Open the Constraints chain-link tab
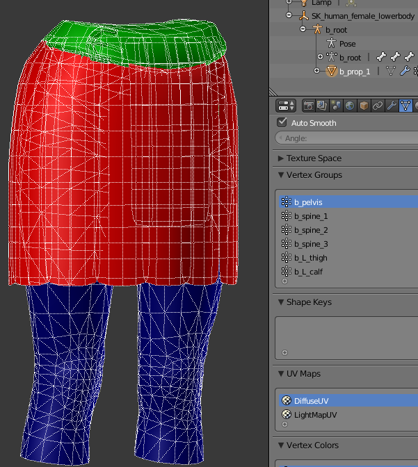The width and height of the screenshot is (418, 467). point(378,106)
